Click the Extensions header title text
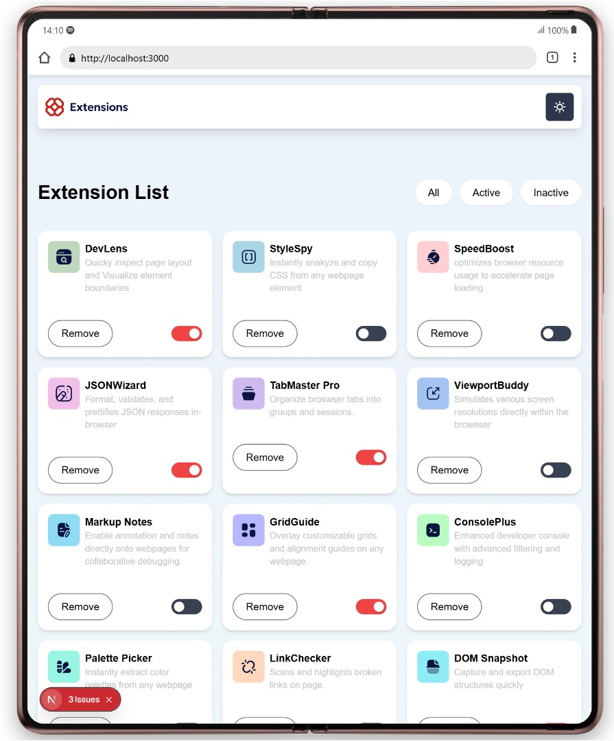614x741 pixels. pos(99,107)
